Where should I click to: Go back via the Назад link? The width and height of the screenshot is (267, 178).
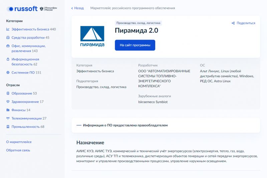pos(79,8)
